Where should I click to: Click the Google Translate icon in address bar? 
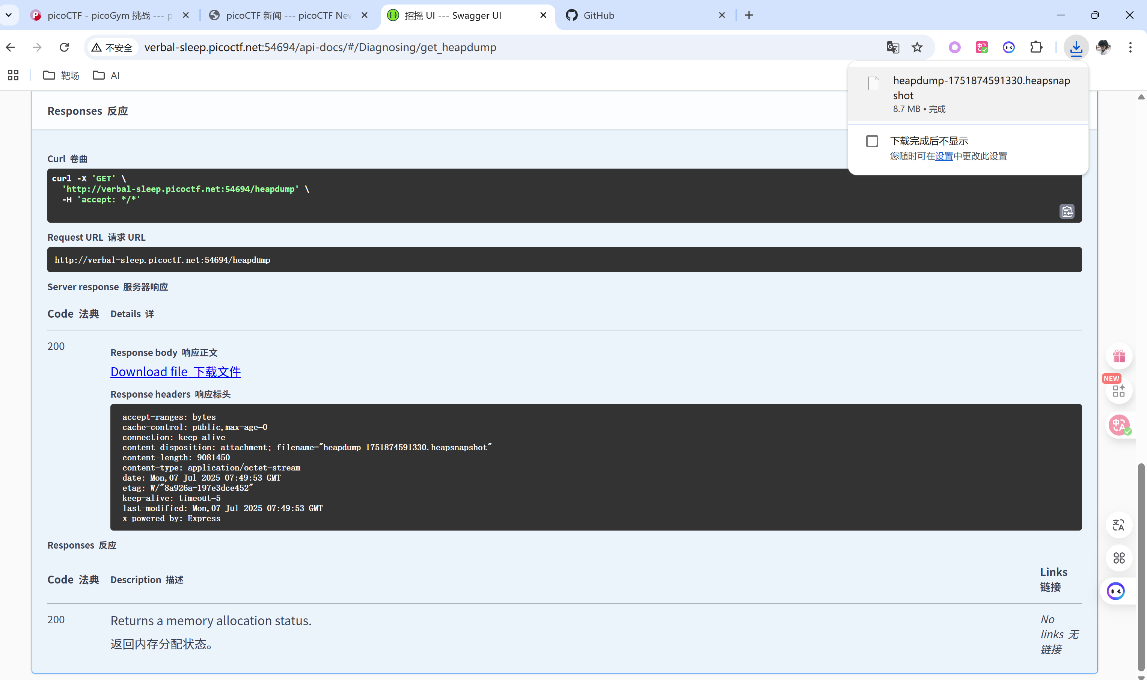click(x=893, y=47)
